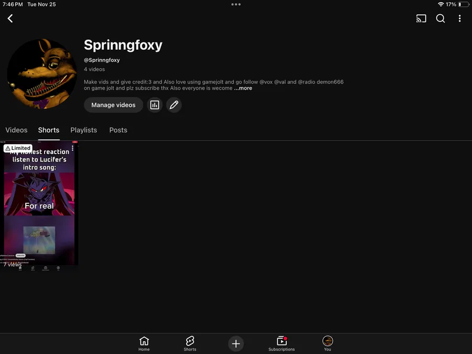Viewport: 472px width, 354px height.
Task: Tap the battery indicator in status bar
Action: tap(464, 5)
